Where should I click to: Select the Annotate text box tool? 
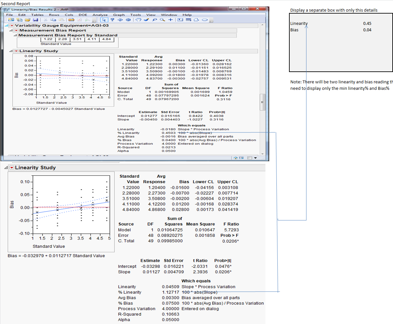point(180,20)
